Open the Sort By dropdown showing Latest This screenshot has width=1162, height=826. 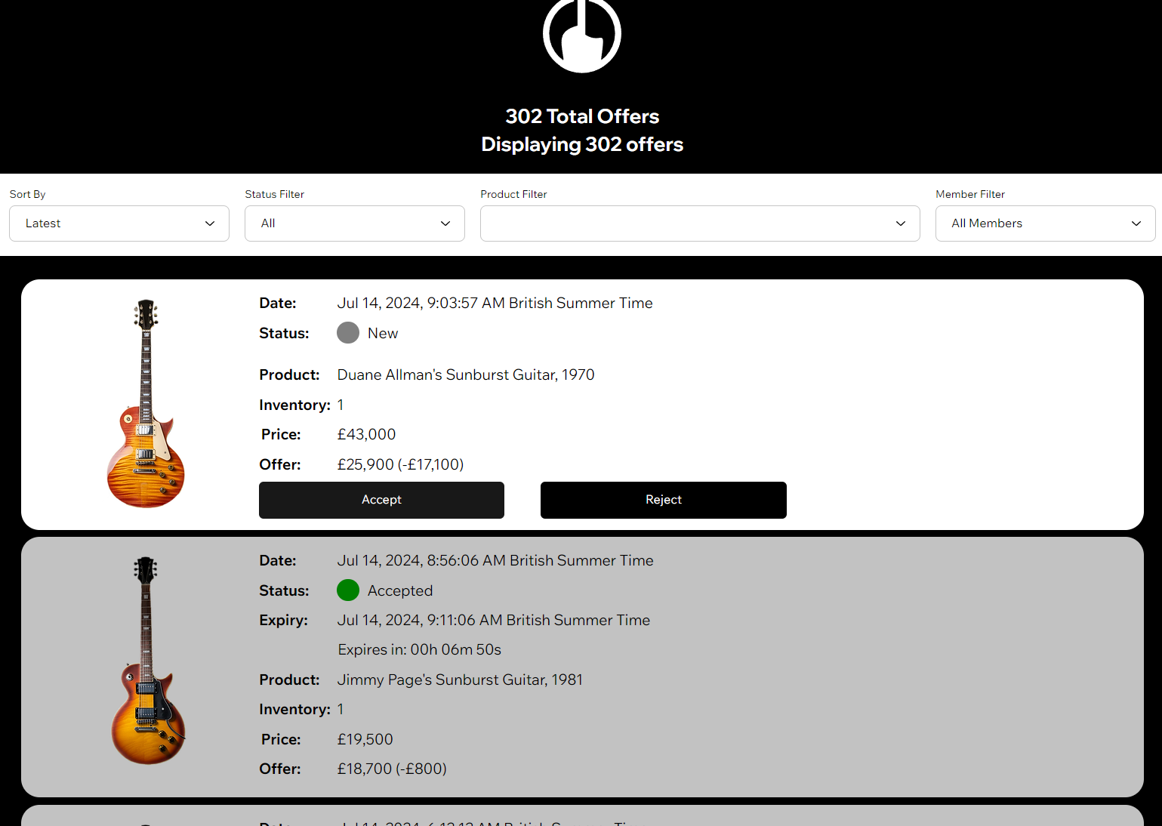pyautogui.click(x=119, y=223)
